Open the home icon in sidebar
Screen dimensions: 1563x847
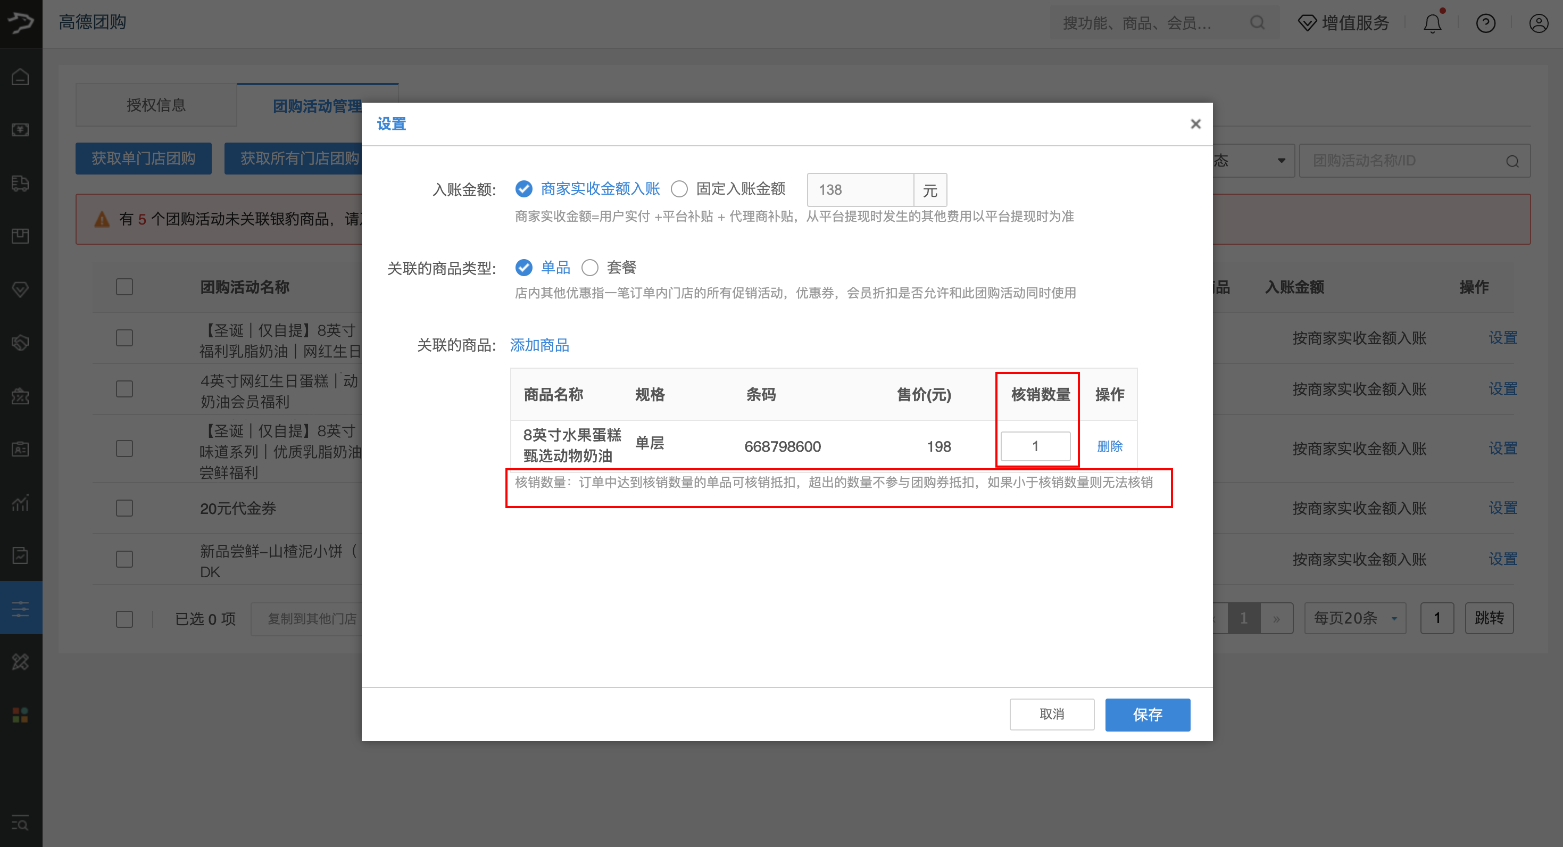pos(21,77)
